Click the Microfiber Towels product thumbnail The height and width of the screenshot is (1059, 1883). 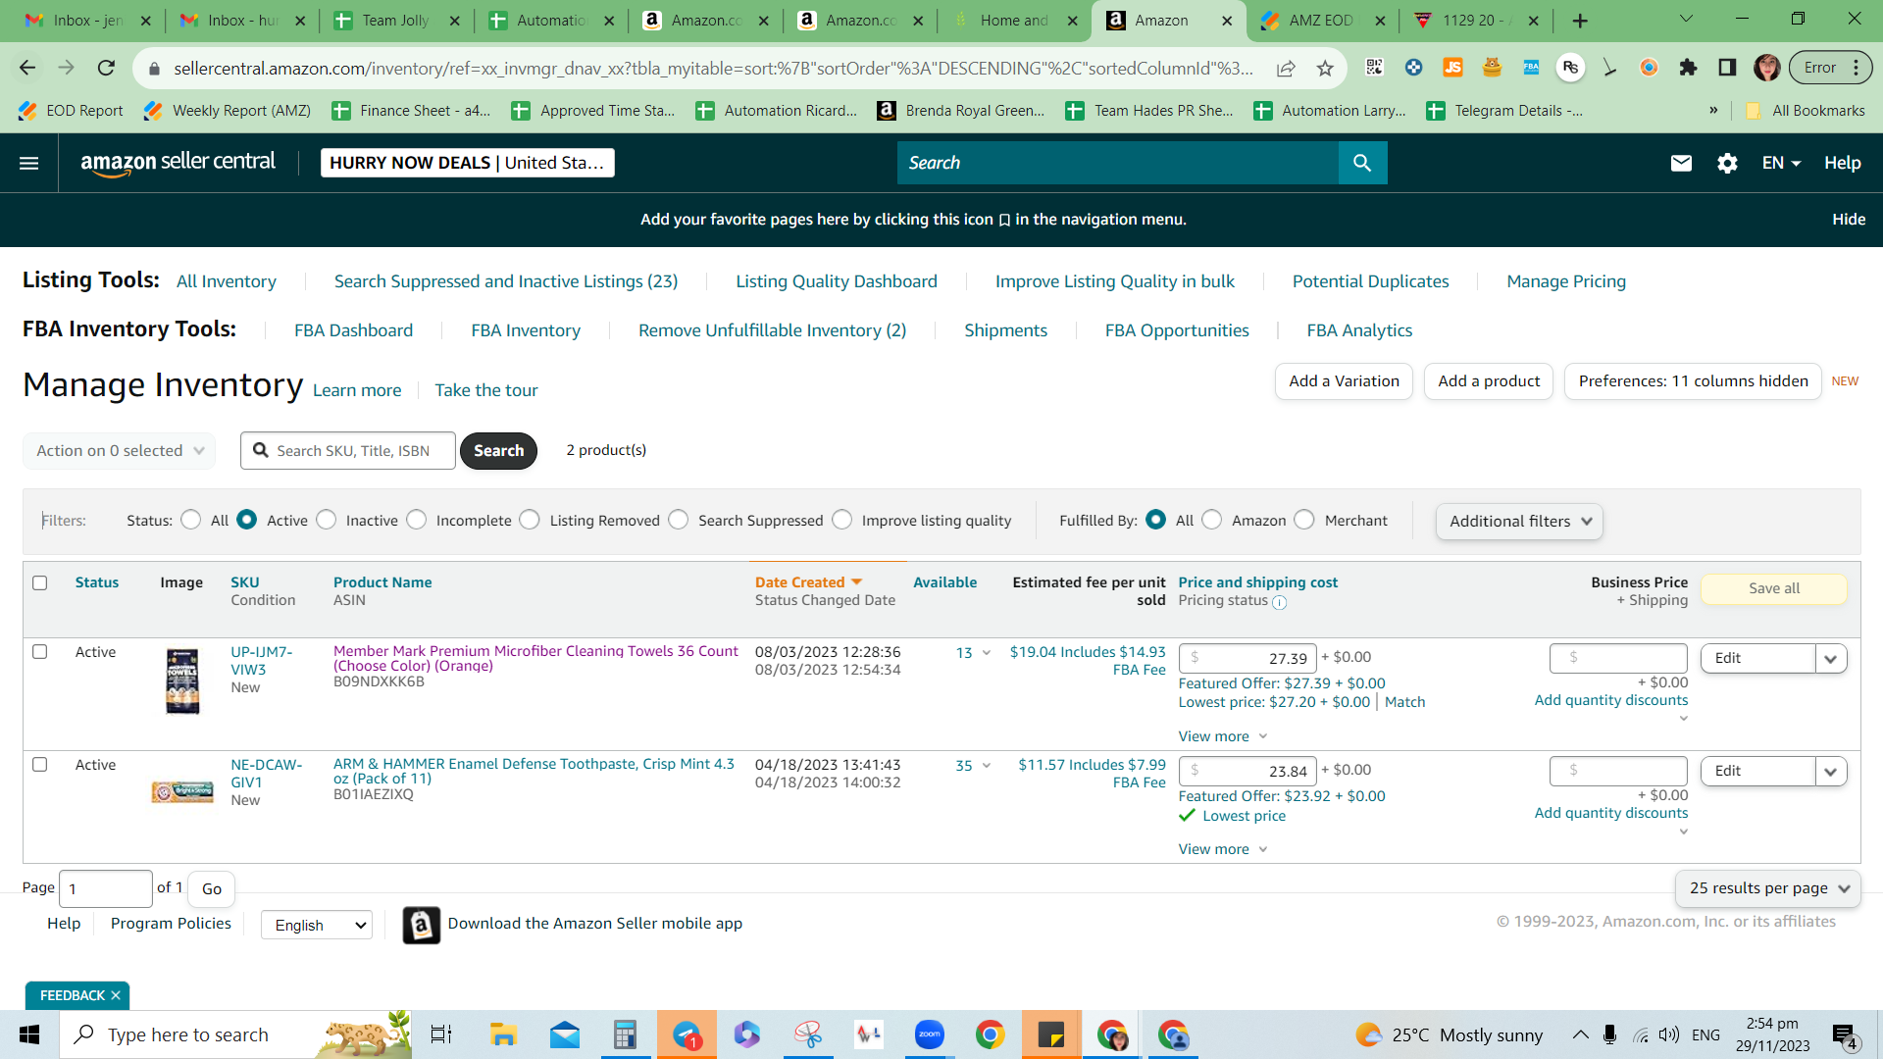click(x=182, y=681)
